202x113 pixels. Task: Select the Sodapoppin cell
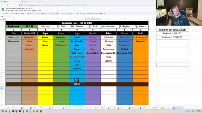(x=14, y=37)
